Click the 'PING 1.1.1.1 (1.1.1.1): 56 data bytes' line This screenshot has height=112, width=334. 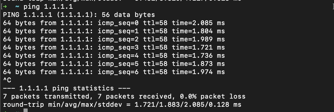pyautogui.click(x=79, y=15)
